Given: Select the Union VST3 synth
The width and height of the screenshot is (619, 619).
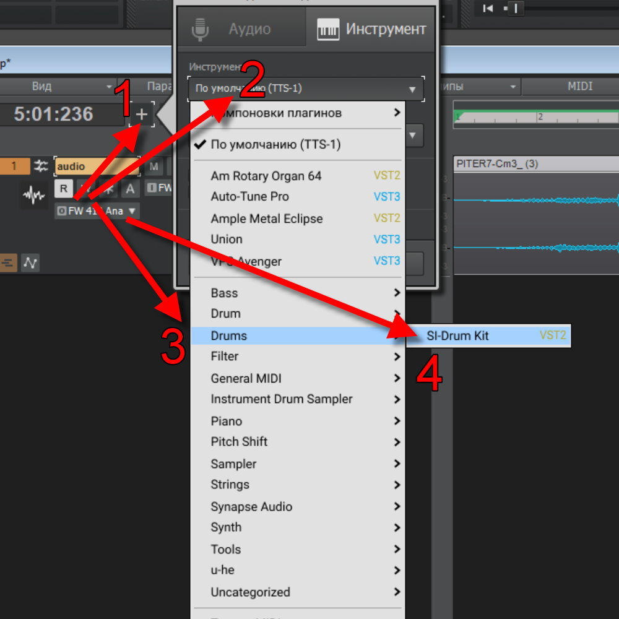Looking at the screenshot, I should point(298,239).
